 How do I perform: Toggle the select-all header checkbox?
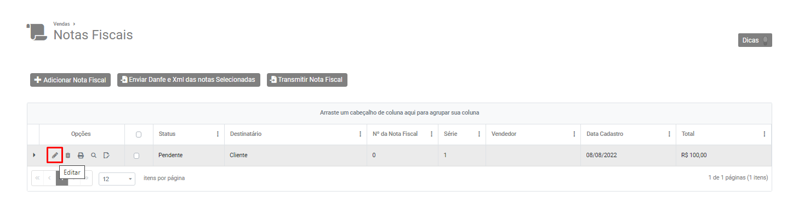point(139,134)
